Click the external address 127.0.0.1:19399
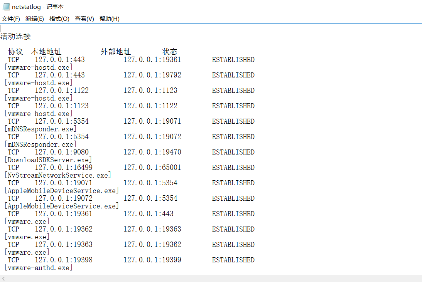Screen dimensions: 422x282 click(x=152, y=260)
